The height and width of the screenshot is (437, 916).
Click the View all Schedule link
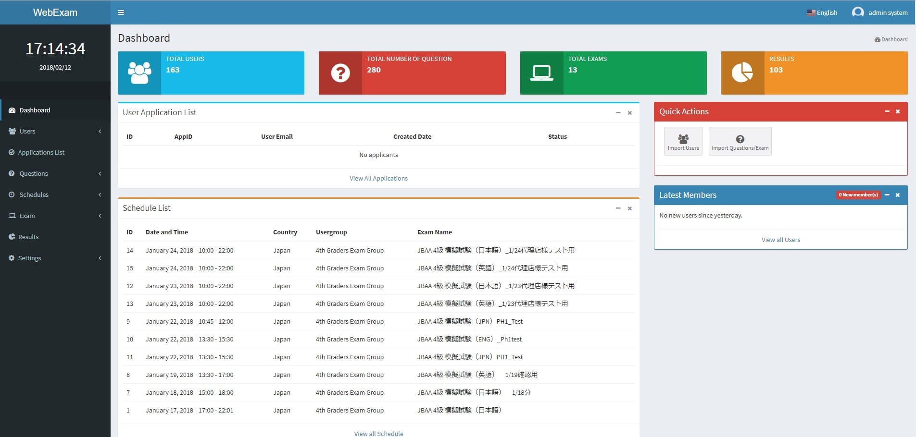click(378, 434)
